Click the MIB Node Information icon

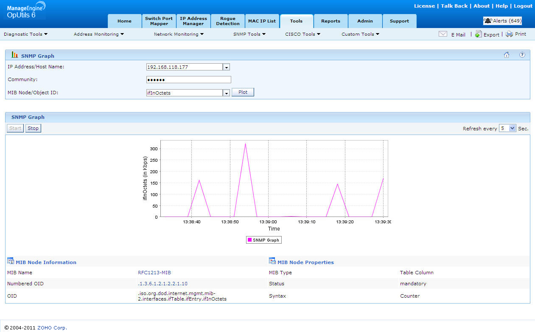(11, 262)
